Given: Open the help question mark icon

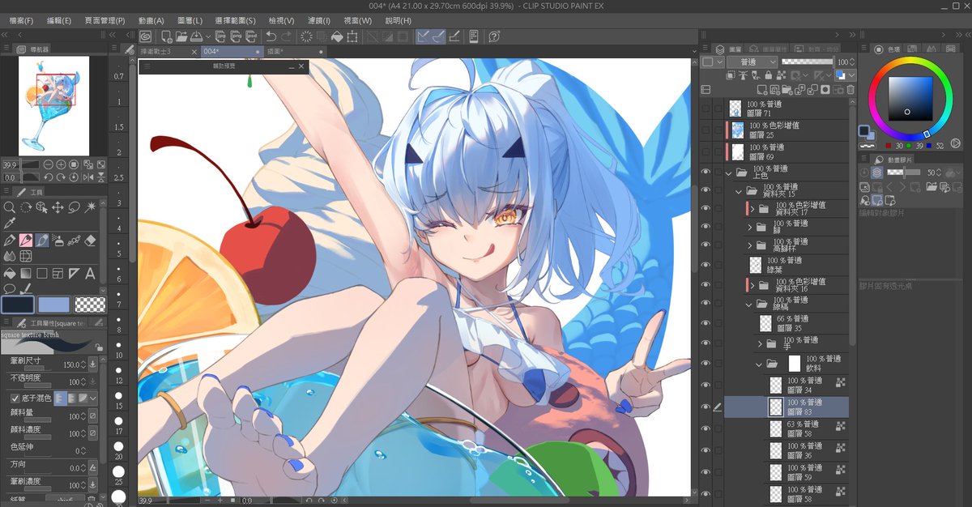Looking at the screenshot, I should point(494,36).
